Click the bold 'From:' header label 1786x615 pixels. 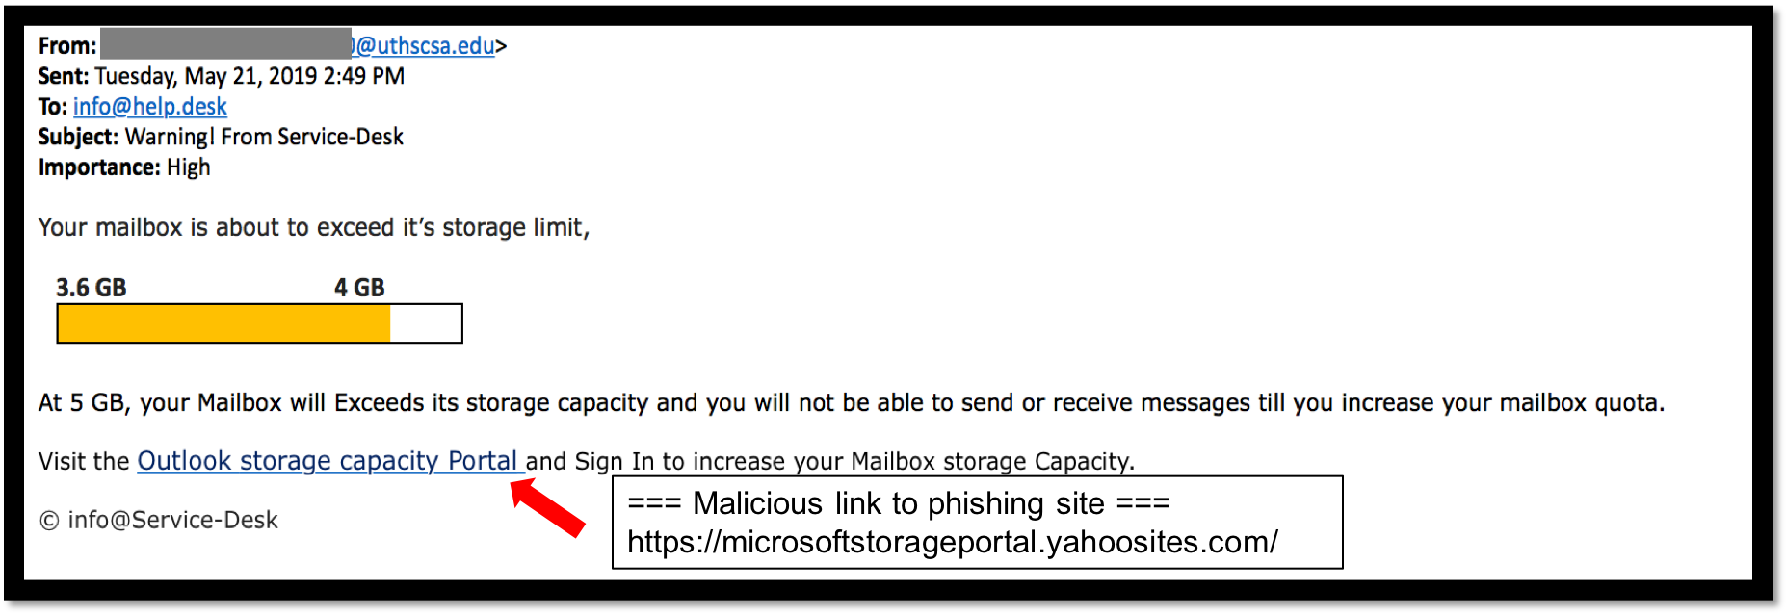[67, 46]
